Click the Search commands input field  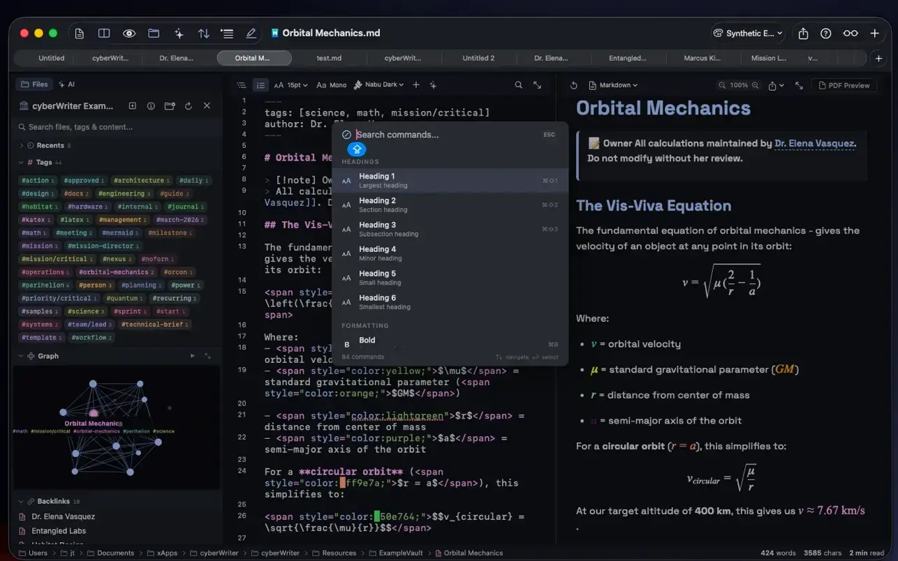pos(447,135)
